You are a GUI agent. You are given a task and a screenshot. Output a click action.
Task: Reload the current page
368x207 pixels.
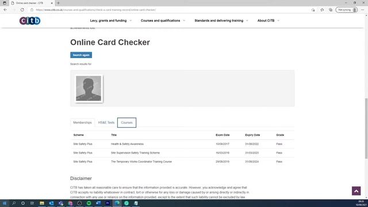(x=22, y=10)
